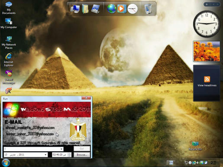
Task: Open the folder icon in the top dock
Action: pyautogui.click(x=85, y=9)
